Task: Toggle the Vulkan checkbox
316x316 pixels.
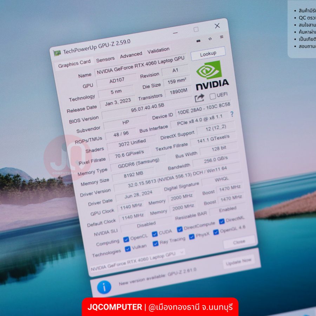Action: [x=127, y=249]
